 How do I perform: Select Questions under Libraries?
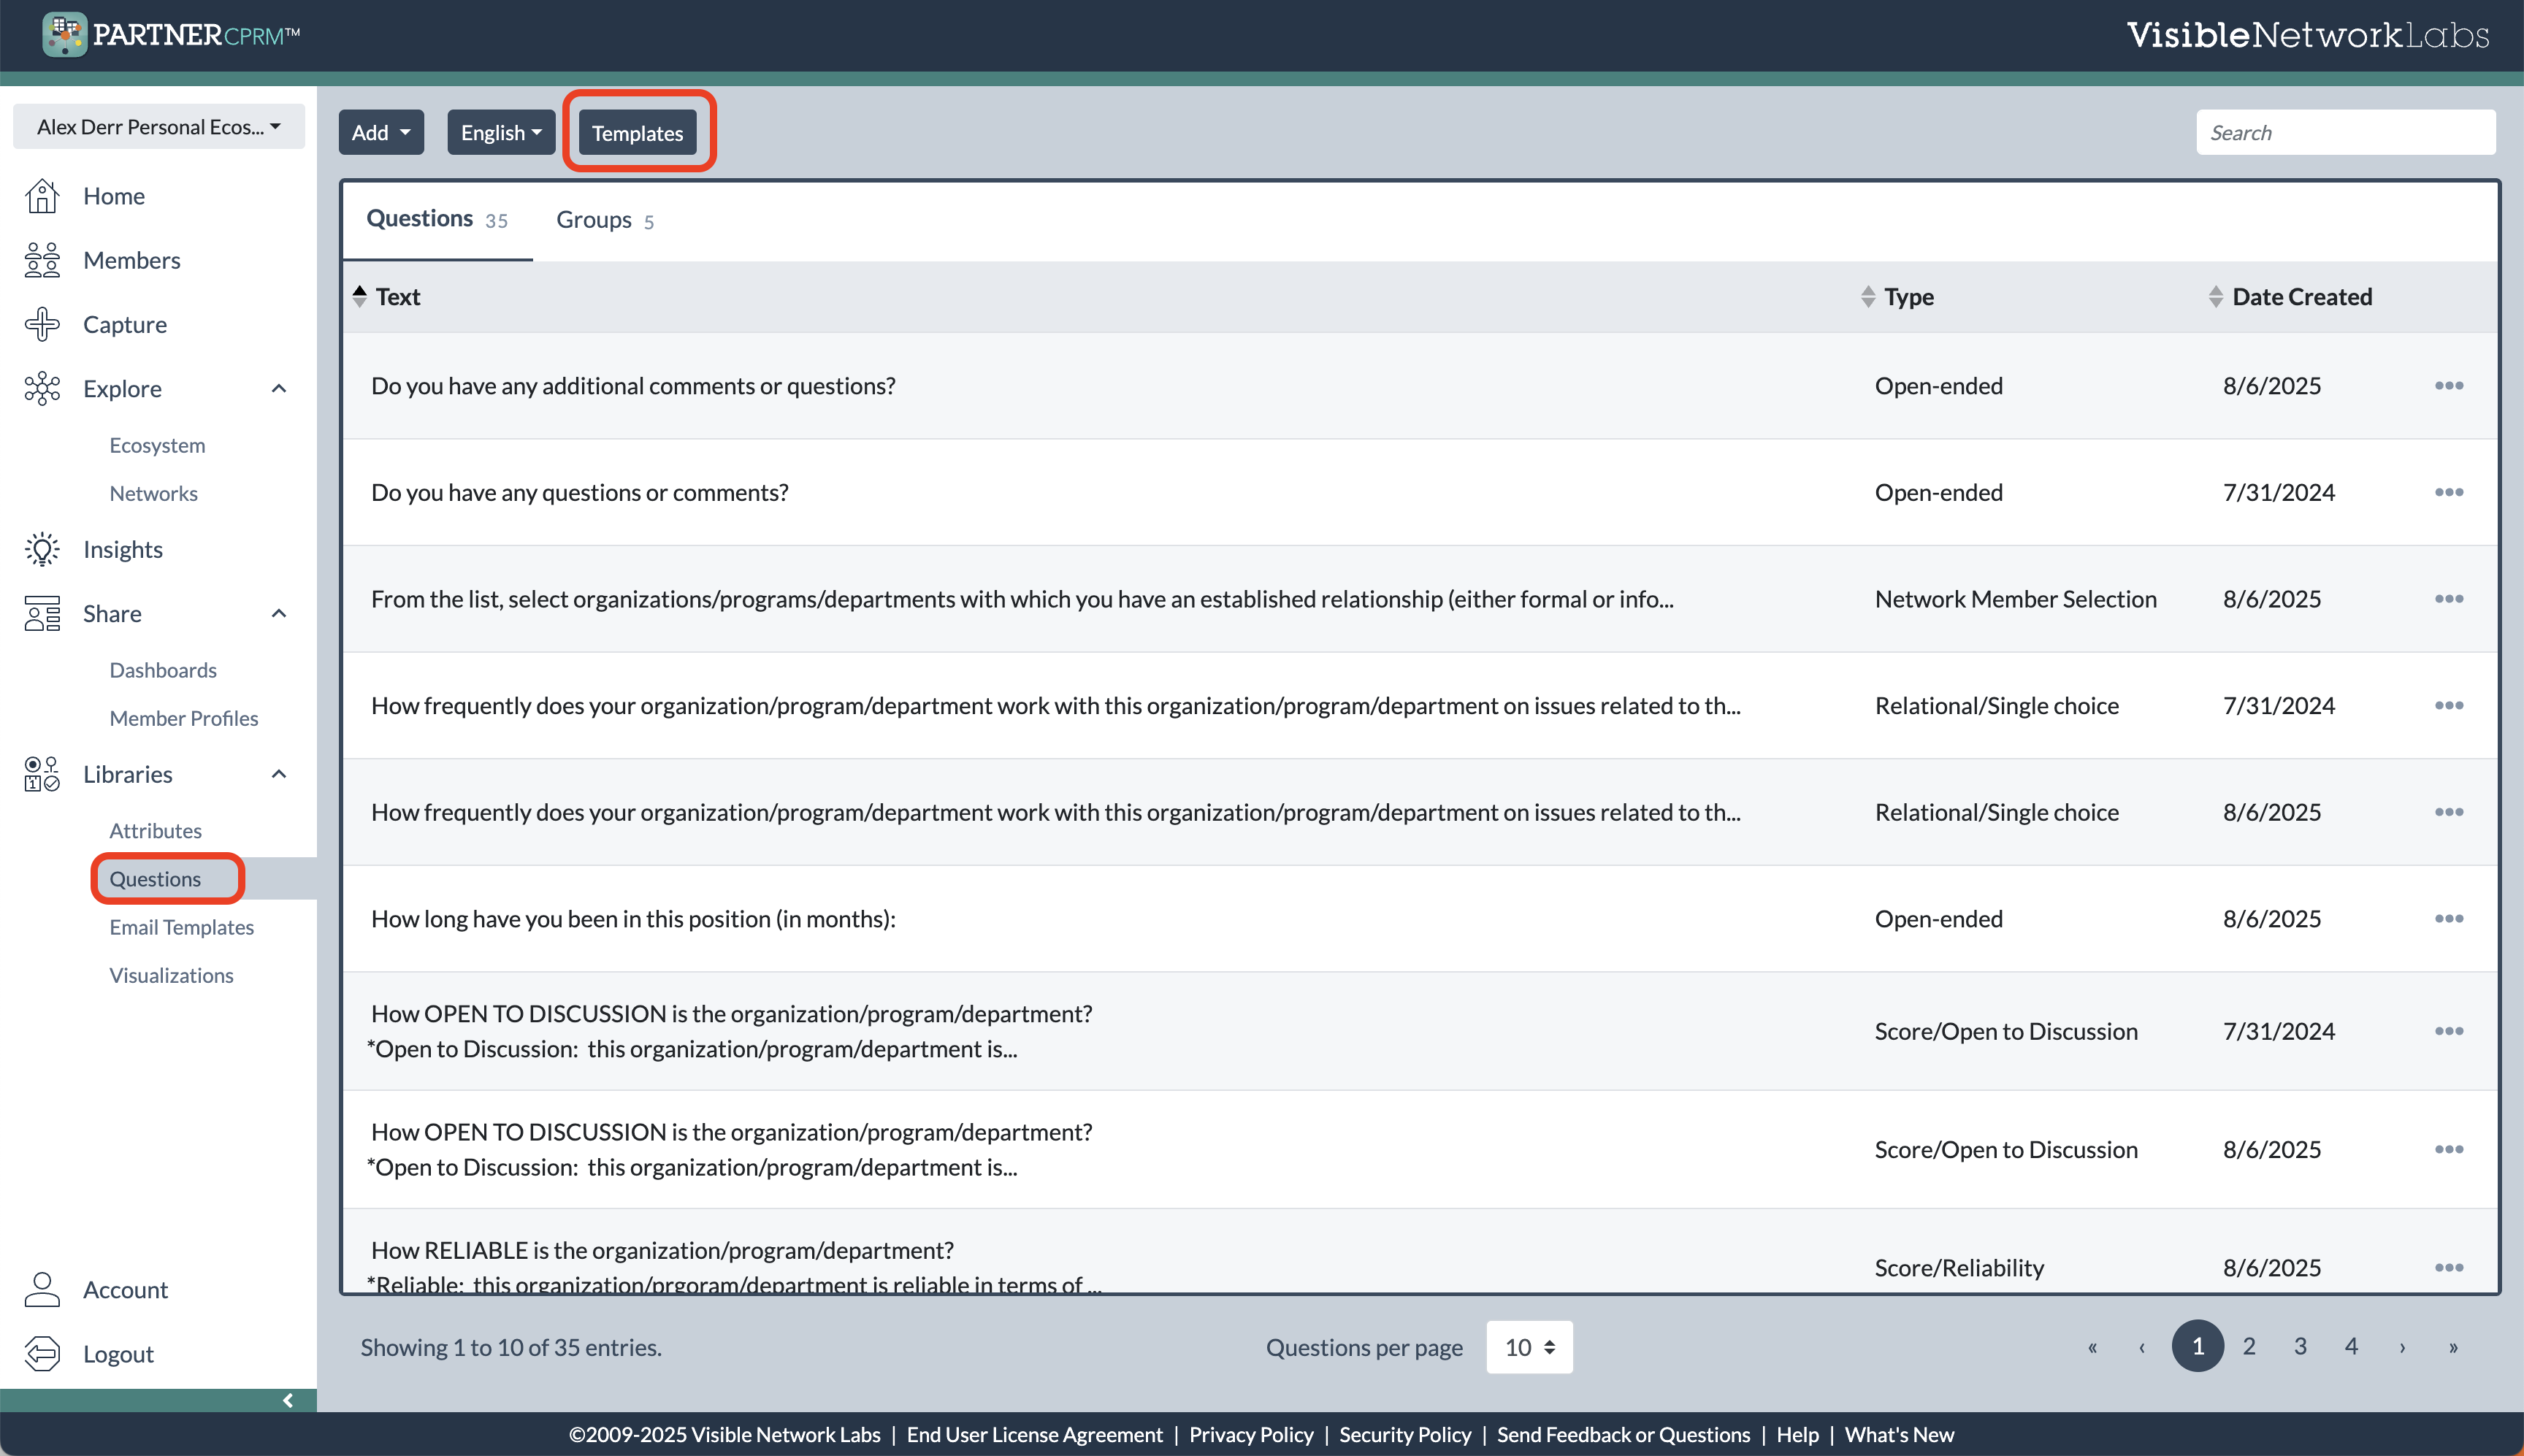coord(155,879)
